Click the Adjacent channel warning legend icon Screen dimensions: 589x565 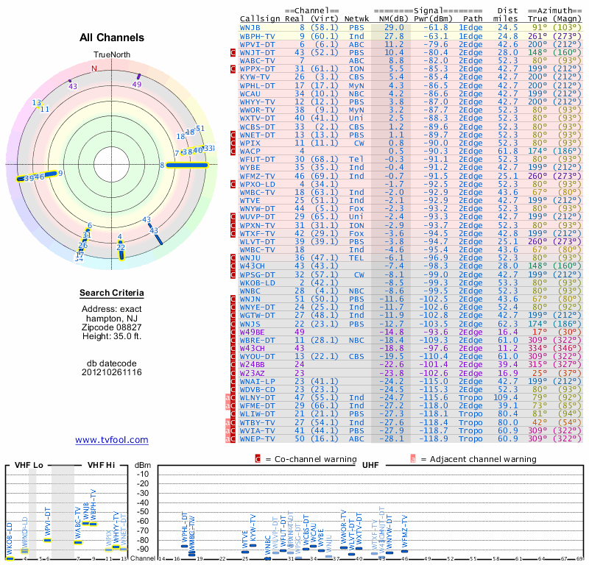414,458
